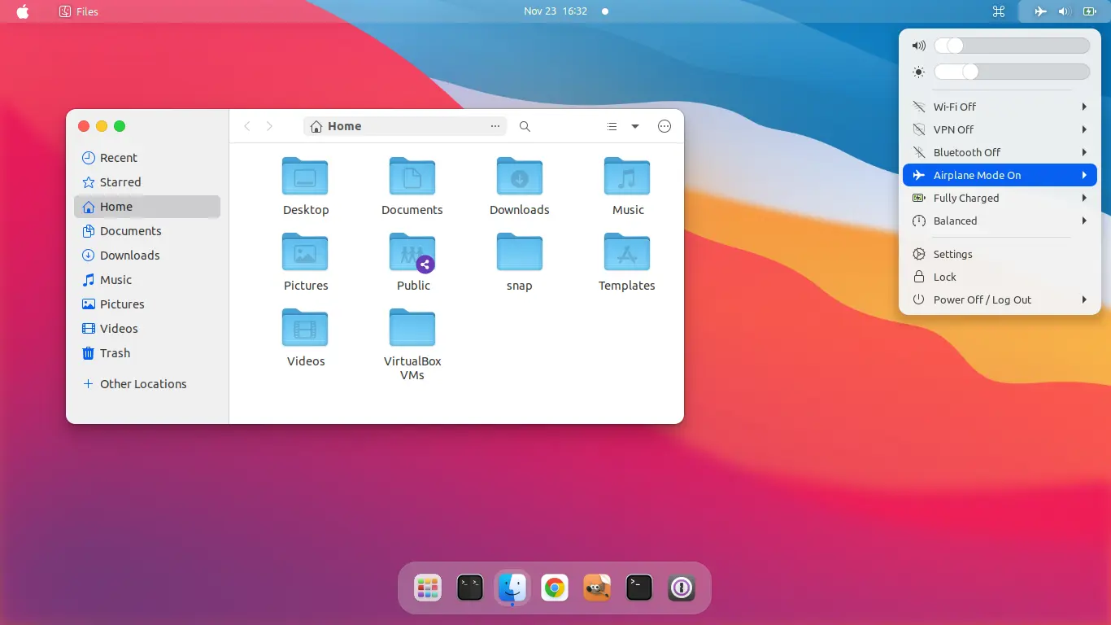
Task: Expand the Power Off / Log Out submenu arrow
Action: pyautogui.click(x=1084, y=299)
